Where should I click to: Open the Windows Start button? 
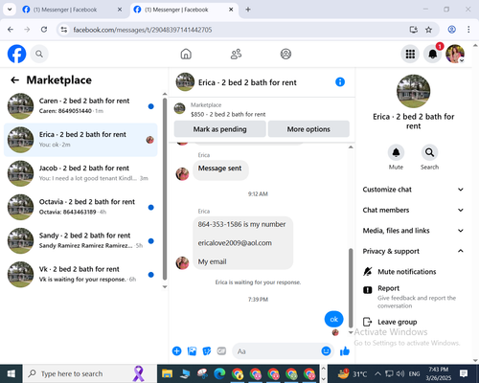click(11, 373)
